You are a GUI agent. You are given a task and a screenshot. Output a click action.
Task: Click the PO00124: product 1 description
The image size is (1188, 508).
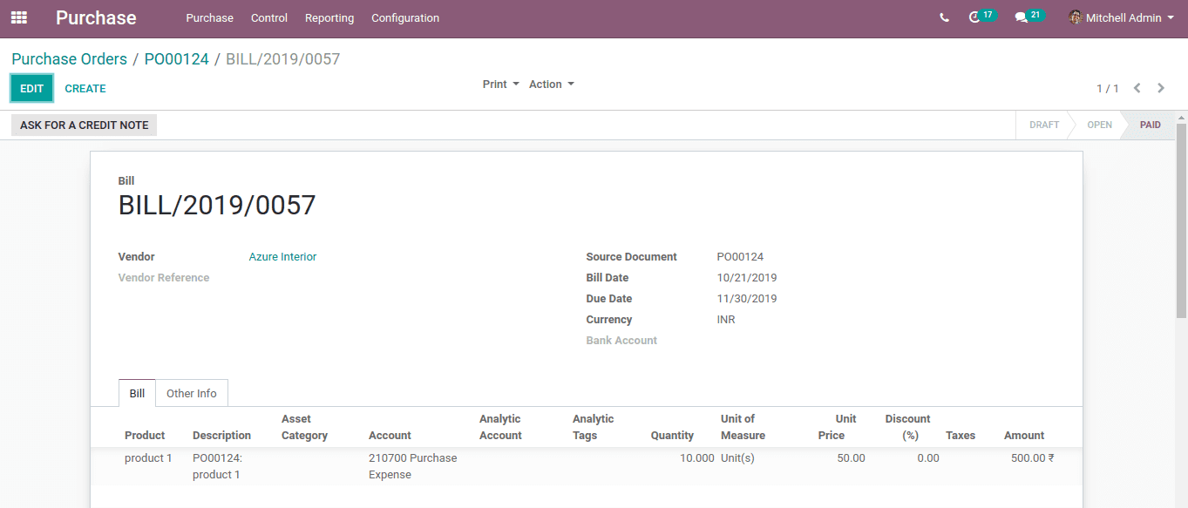tap(217, 466)
